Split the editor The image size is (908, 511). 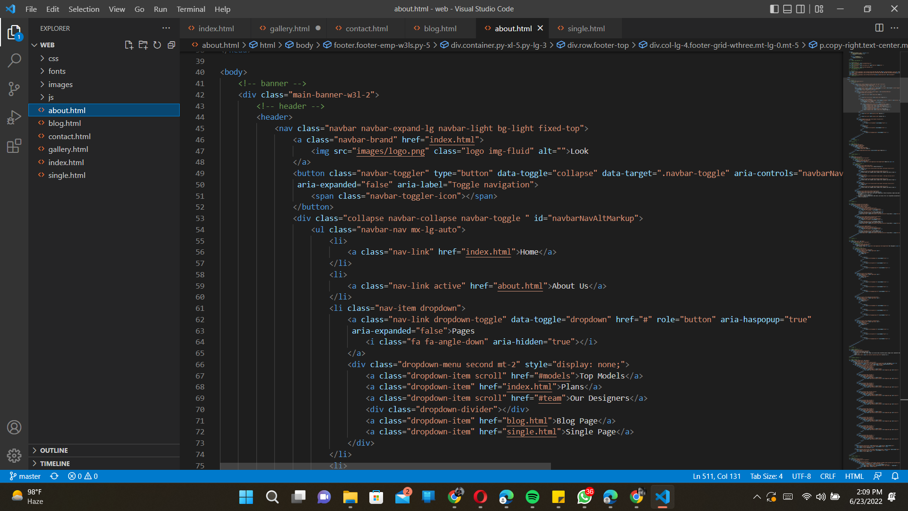(x=880, y=28)
